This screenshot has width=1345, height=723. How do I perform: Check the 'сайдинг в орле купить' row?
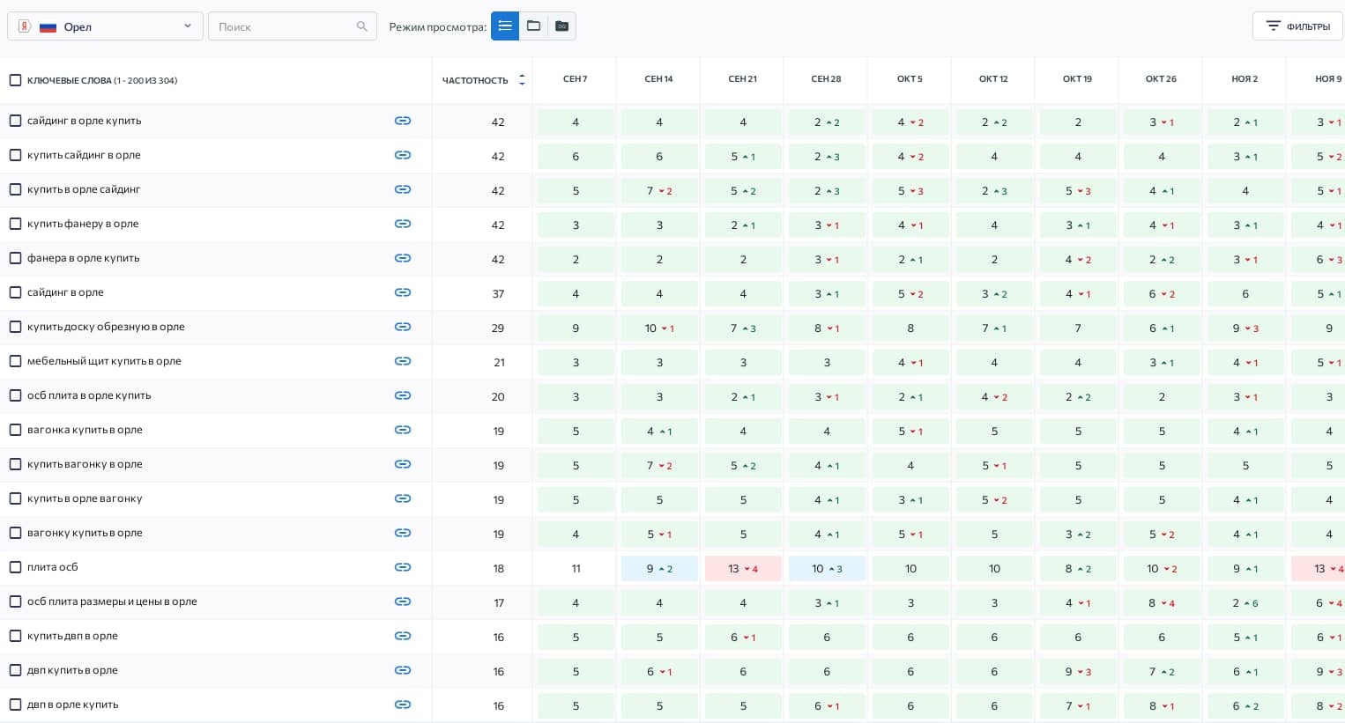click(15, 121)
